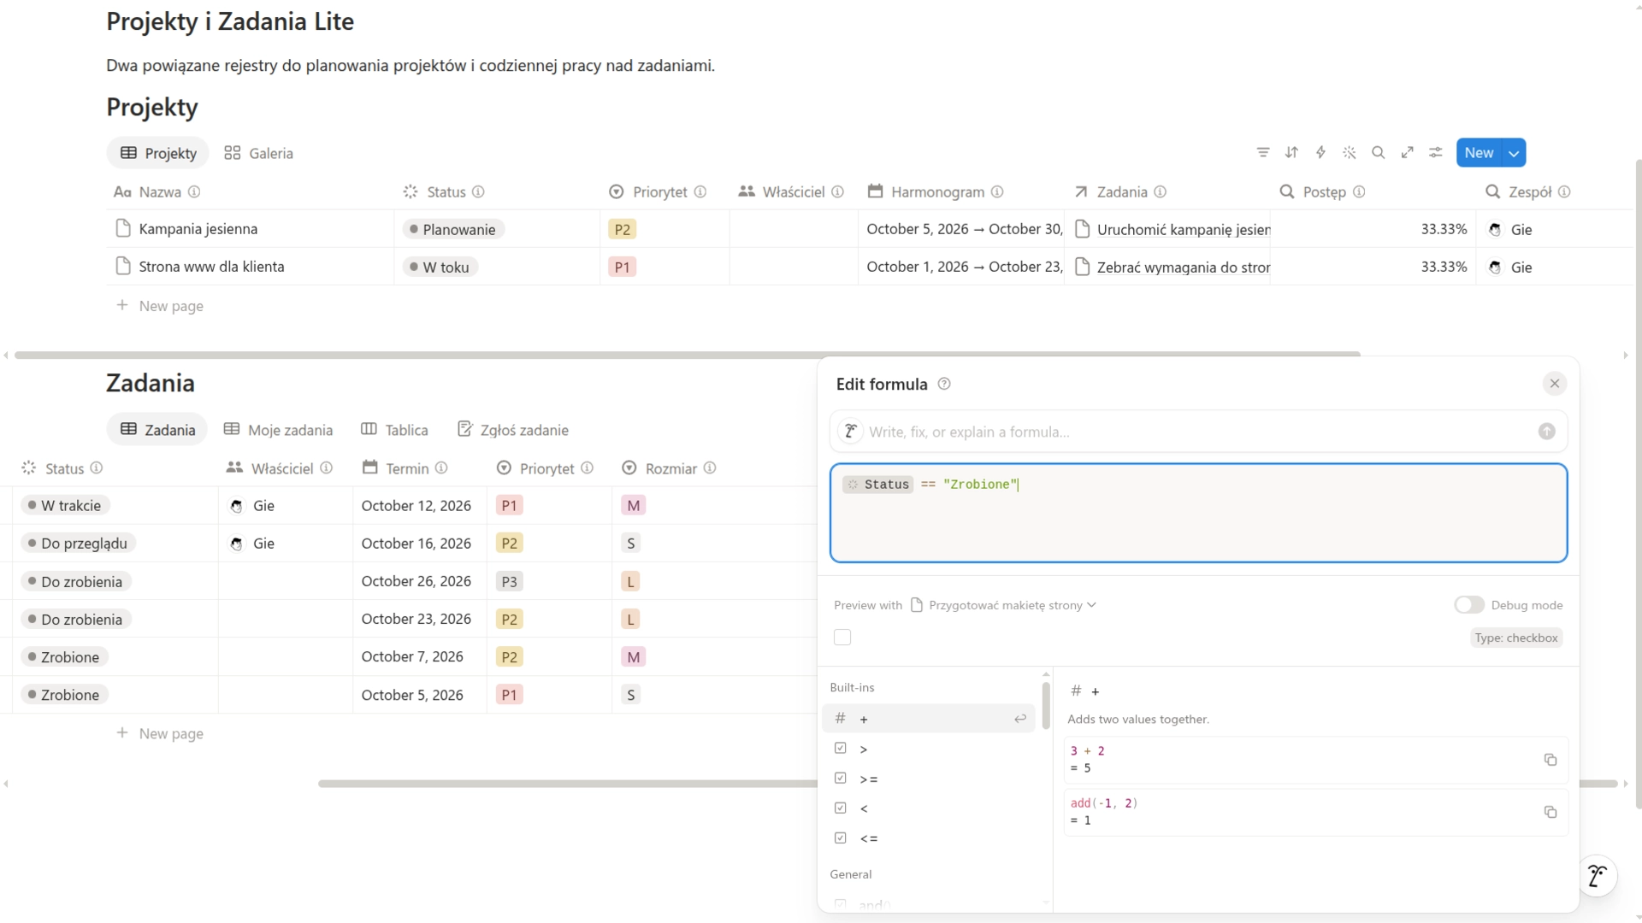Click the AI sparkle icon in Projekty toolbar
Viewport: 1642px width, 923px height.
point(1350,153)
